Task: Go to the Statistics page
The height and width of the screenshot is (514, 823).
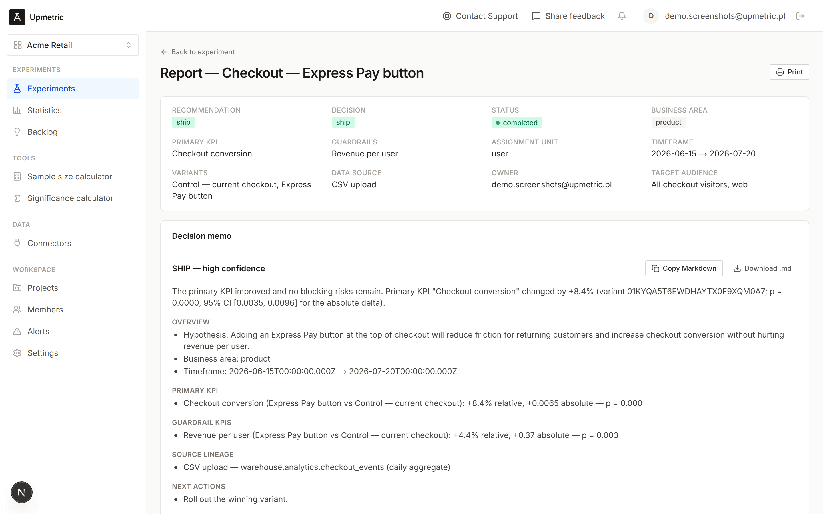Action: coord(73,110)
